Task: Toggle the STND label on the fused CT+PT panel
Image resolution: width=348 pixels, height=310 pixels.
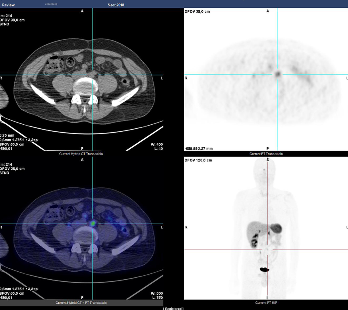Action: tap(5, 173)
